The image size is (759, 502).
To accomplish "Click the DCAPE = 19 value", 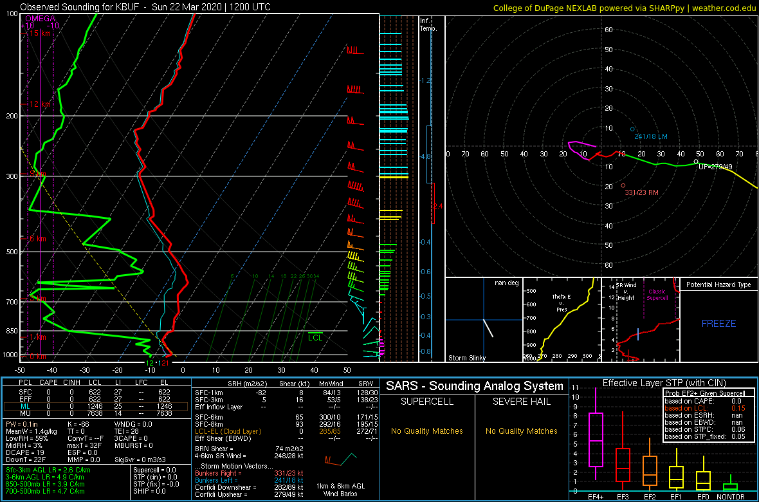I will [x=24, y=454].
